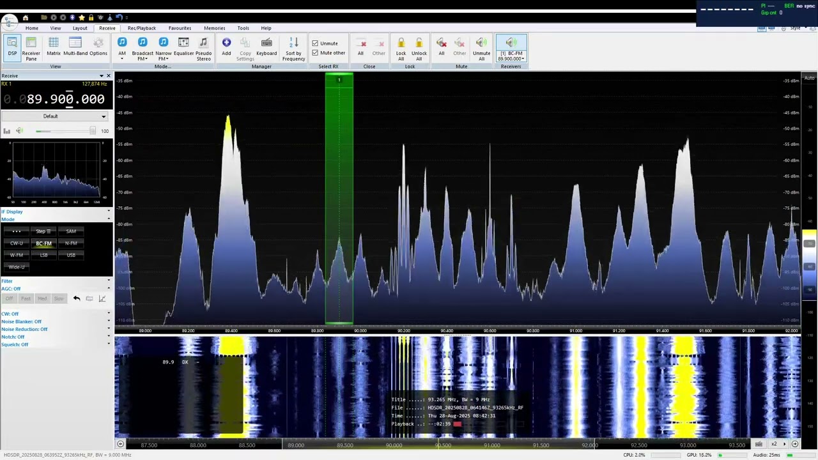
Task: Click zoom-in icon right of x2 label
Action: 795,444
